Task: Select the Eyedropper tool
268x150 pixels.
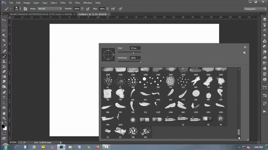Action: 4,45
